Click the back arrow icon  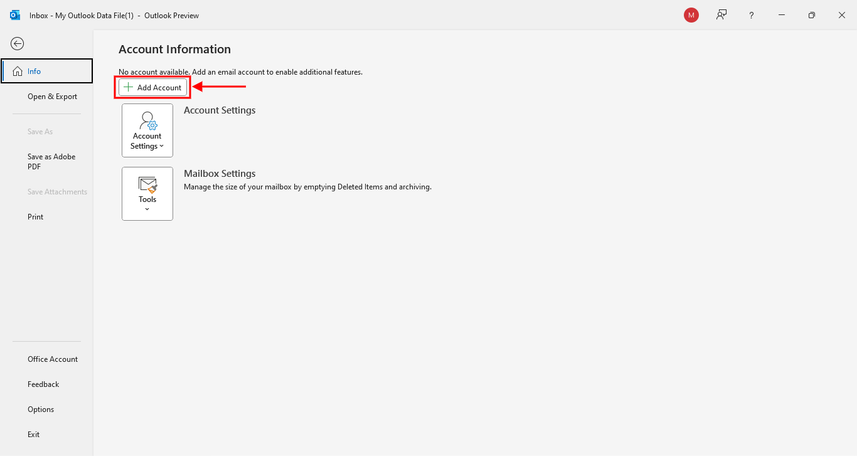17,43
